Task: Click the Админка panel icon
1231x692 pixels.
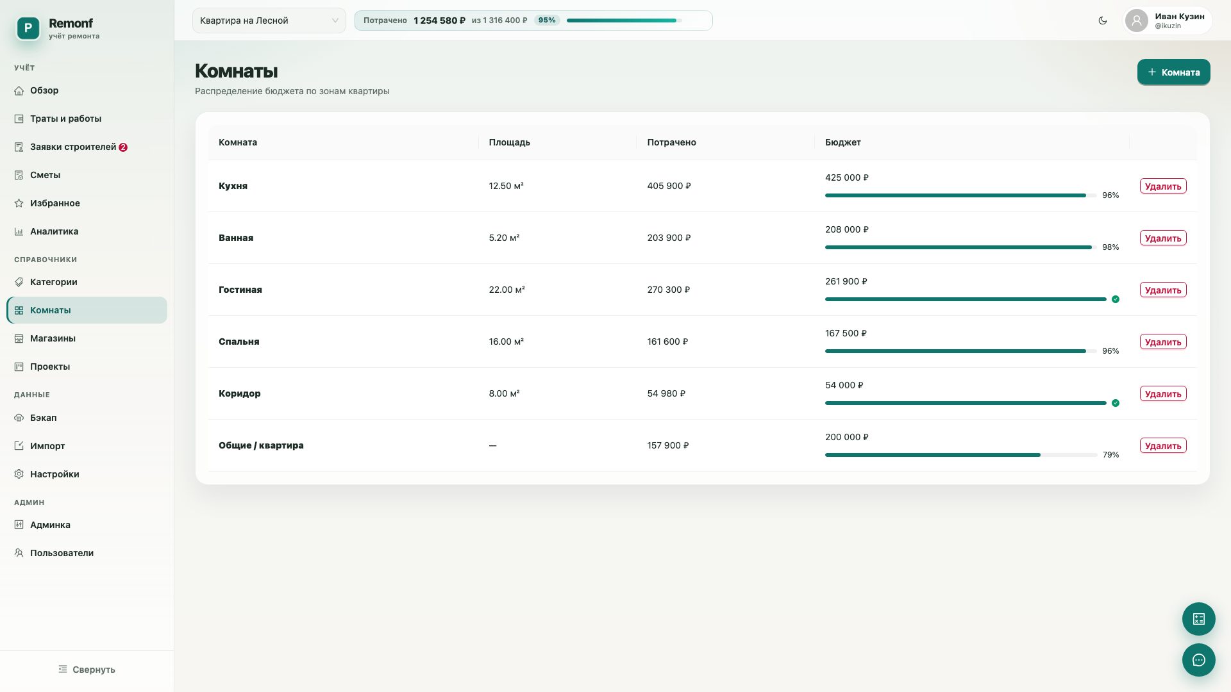Action: click(x=19, y=525)
